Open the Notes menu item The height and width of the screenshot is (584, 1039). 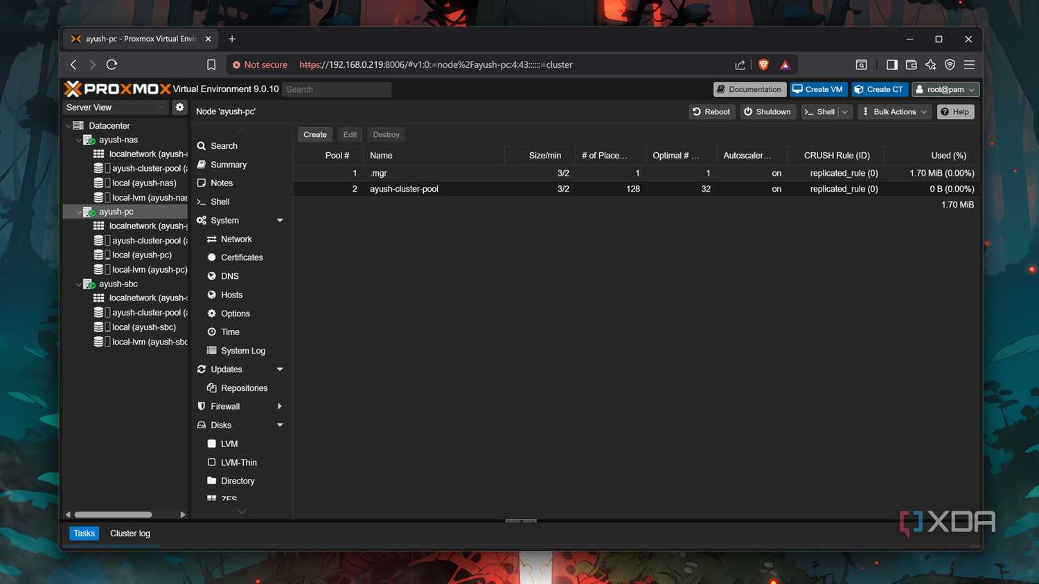tap(222, 183)
